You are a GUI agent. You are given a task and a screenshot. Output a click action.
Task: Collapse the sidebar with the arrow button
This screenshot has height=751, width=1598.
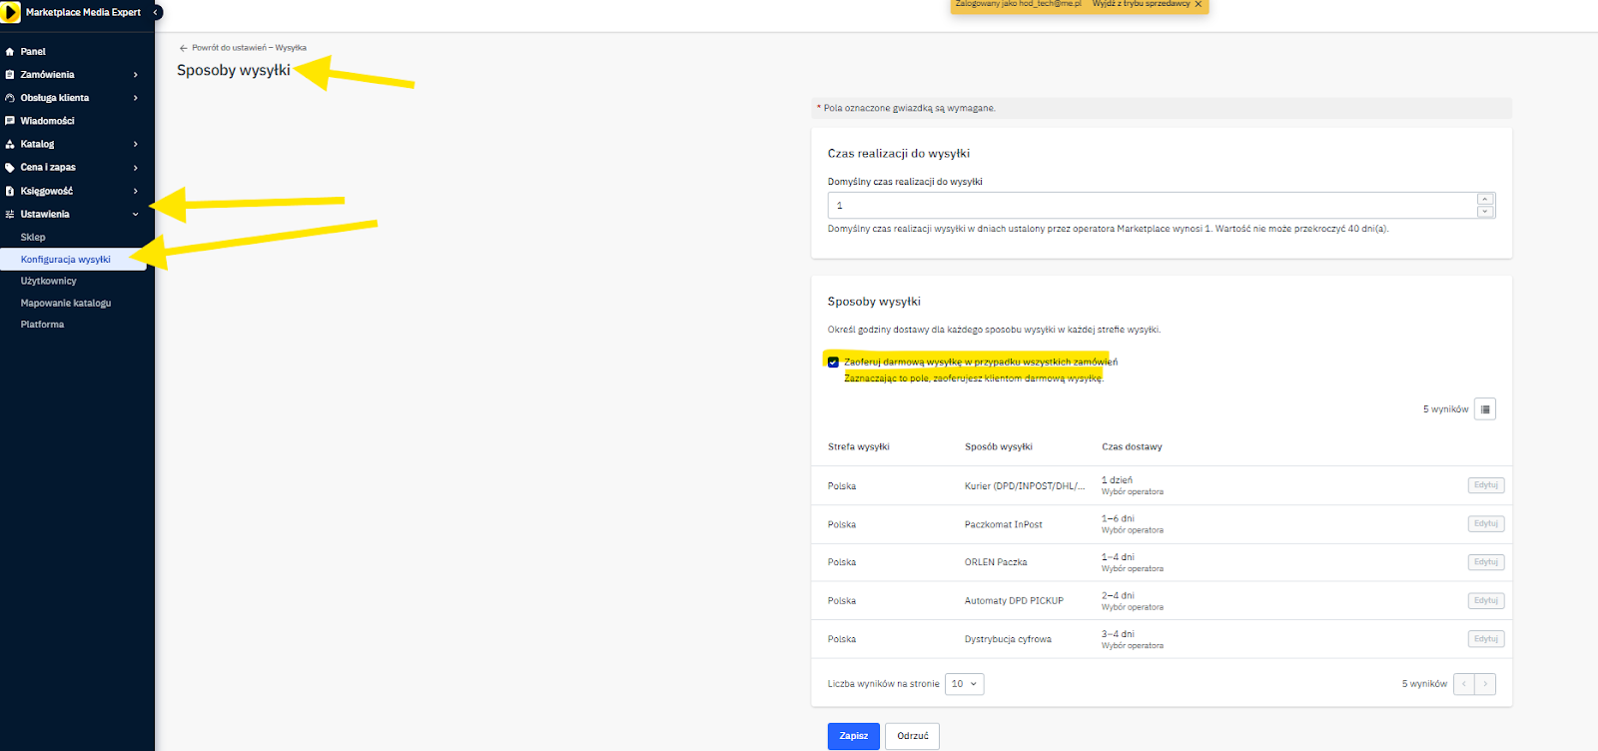[x=157, y=13]
